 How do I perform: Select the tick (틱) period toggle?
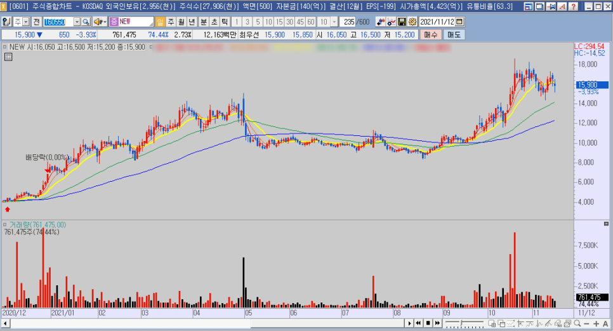click(x=225, y=22)
